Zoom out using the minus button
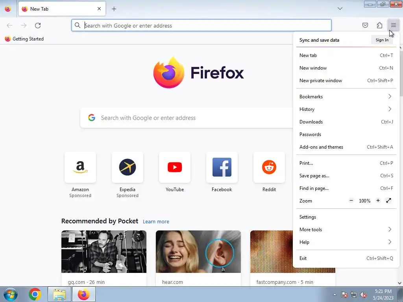The width and height of the screenshot is (403, 302). (351, 201)
